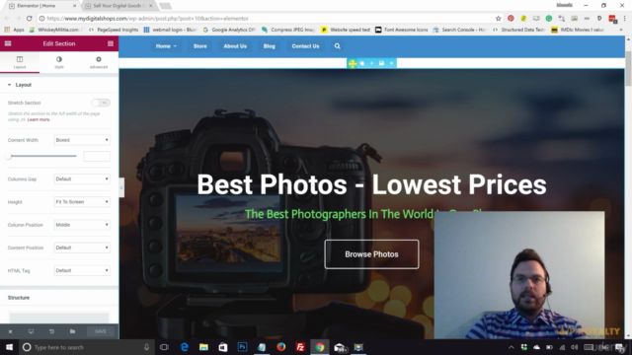Click the section move handle icon
This screenshot has width=632, height=355.
(x=353, y=63)
